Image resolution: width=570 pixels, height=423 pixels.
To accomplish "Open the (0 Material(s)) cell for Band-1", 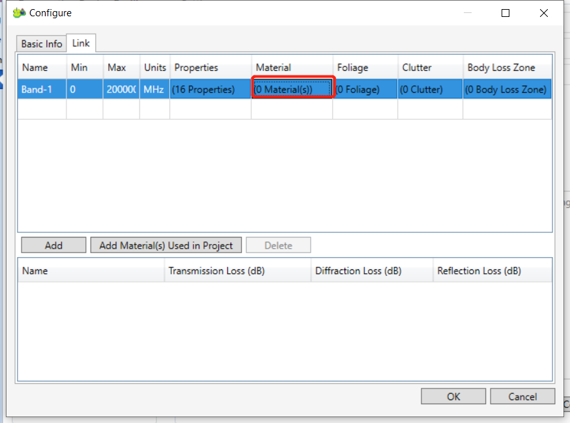I will [x=292, y=89].
